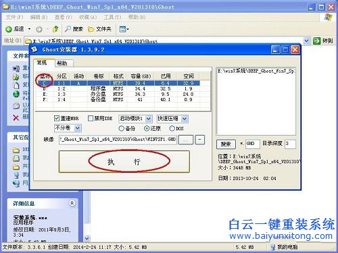The height and width of the screenshot is (253, 338).
Task: Select the C: partition row
Action: coord(118,83)
